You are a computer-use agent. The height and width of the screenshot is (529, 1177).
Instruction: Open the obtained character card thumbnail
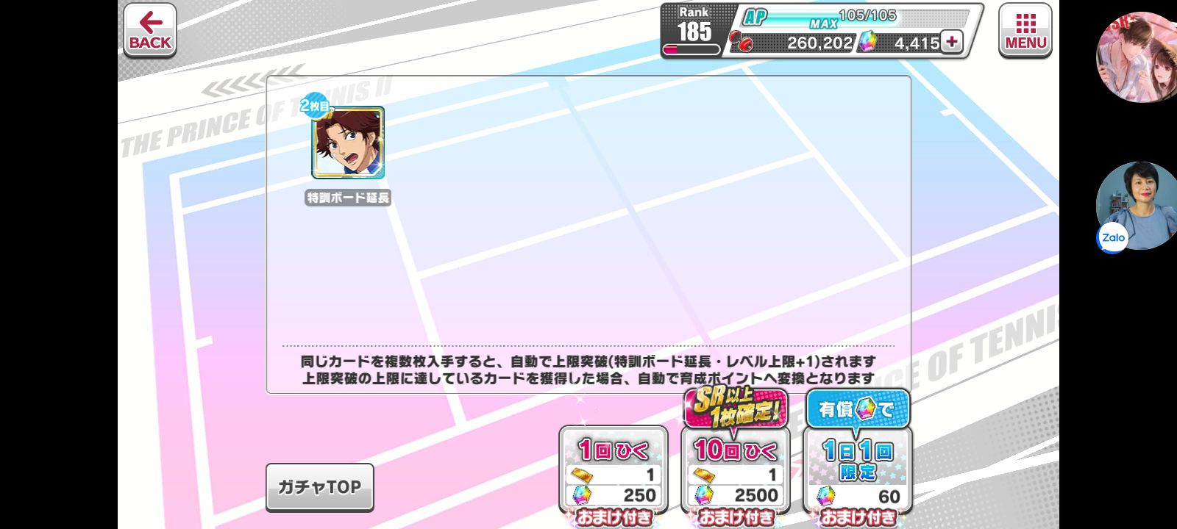348,143
